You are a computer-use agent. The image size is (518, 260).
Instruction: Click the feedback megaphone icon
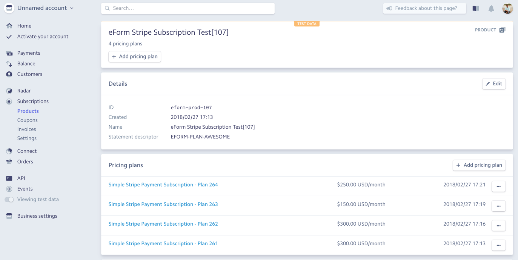389,8
